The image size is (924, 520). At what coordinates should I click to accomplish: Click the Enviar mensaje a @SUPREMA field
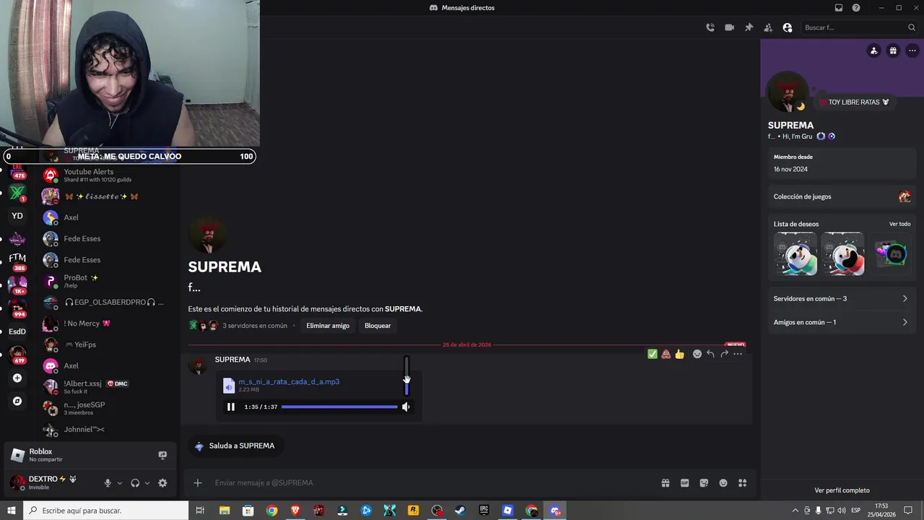point(433,482)
